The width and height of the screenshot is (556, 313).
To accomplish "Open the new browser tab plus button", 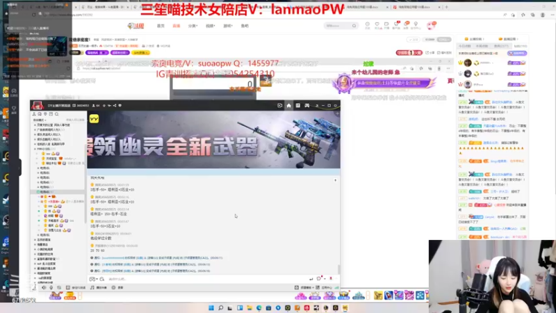I will click(446, 7).
